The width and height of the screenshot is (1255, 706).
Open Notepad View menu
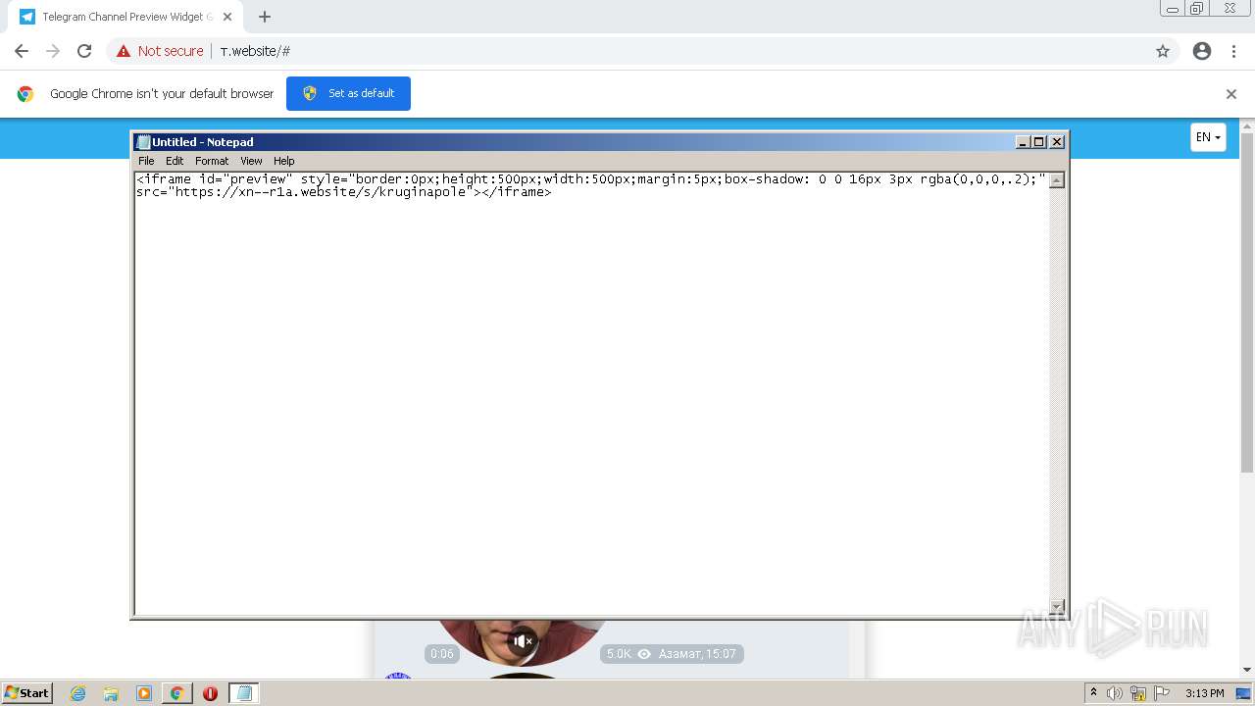pos(251,161)
